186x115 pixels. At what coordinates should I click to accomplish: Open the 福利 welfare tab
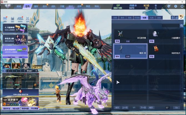tap(36, 6)
